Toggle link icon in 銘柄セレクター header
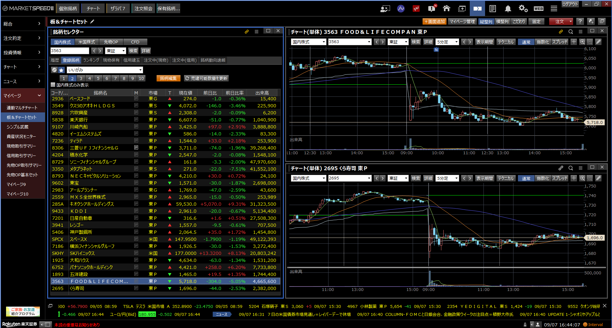The image size is (612, 328). (x=247, y=32)
